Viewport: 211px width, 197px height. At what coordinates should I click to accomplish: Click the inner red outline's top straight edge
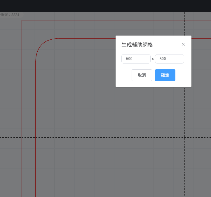click(88, 38)
